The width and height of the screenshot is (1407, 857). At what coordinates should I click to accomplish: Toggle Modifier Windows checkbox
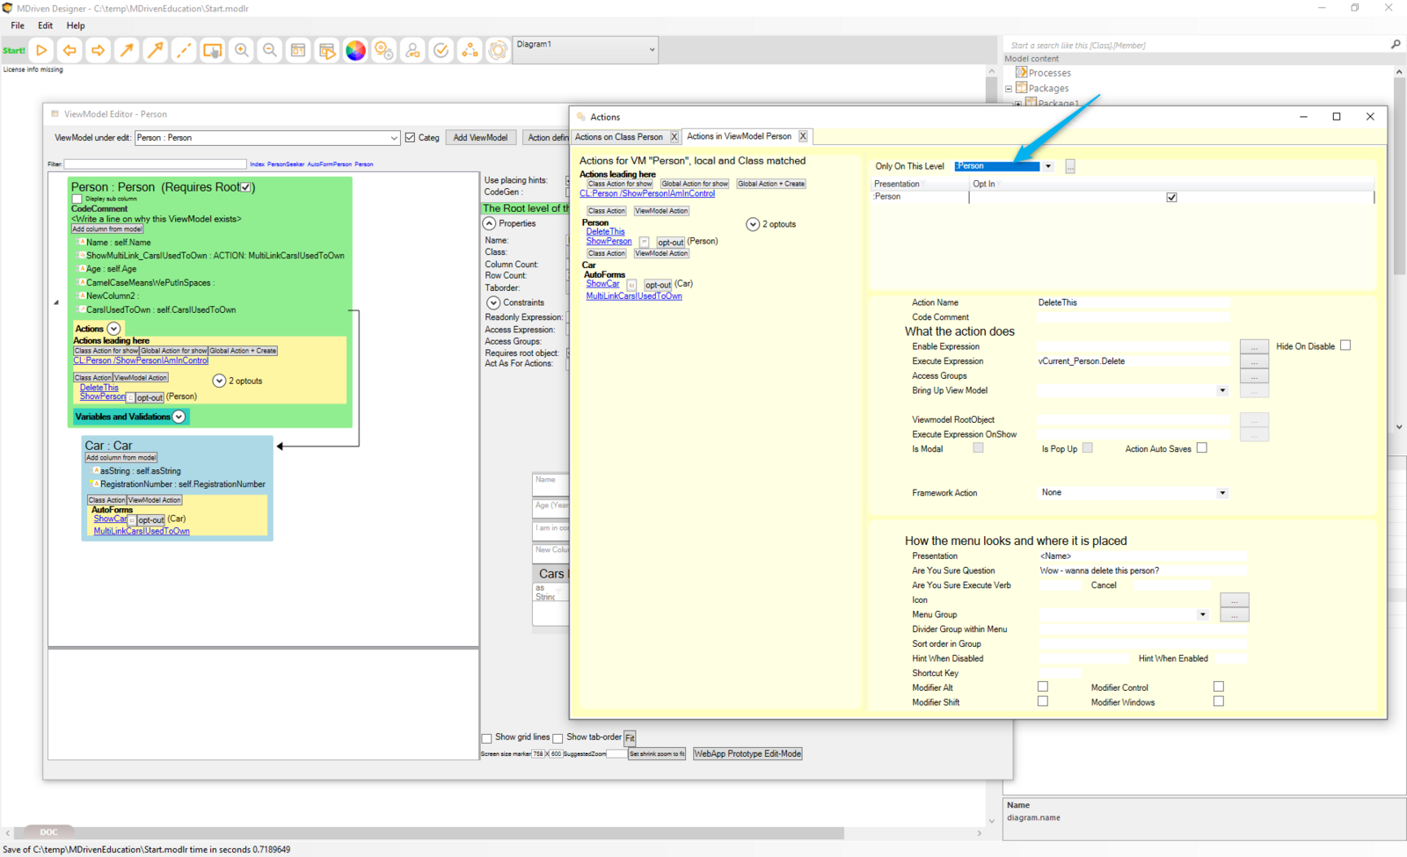point(1218,701)
